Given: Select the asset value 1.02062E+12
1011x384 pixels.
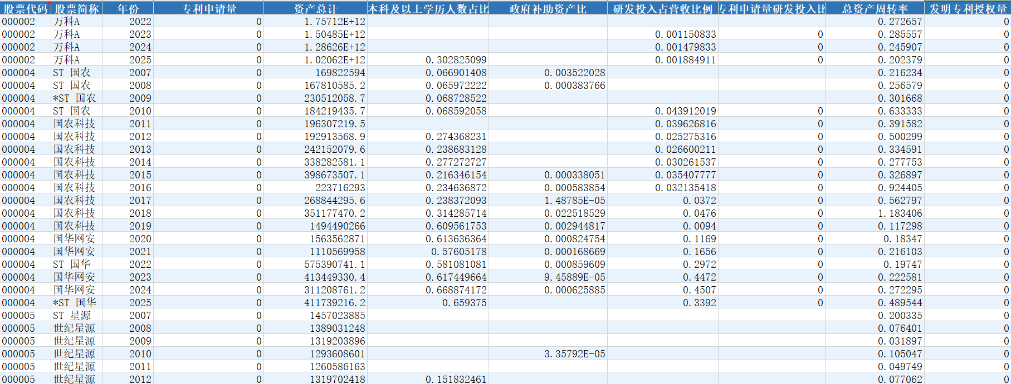Looking at the screenshot, I should click(315, 59).
